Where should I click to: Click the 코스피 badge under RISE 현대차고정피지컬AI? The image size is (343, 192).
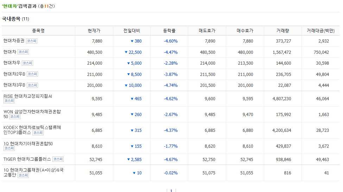(9, 101)
